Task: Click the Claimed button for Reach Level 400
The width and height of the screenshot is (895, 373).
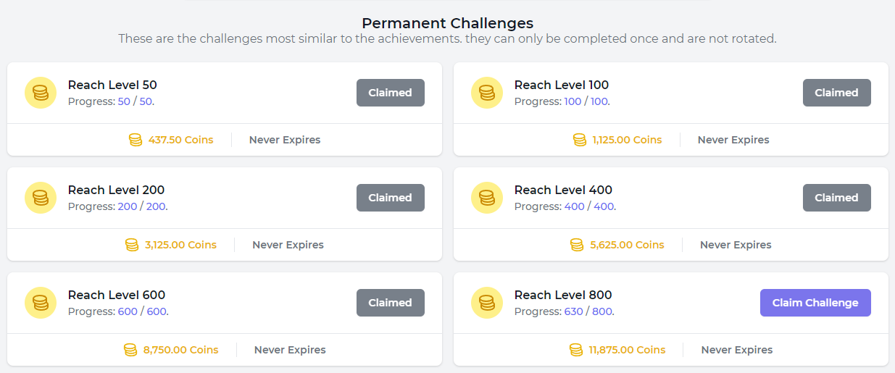Action: pyautogui.click(x=836, y=198)
